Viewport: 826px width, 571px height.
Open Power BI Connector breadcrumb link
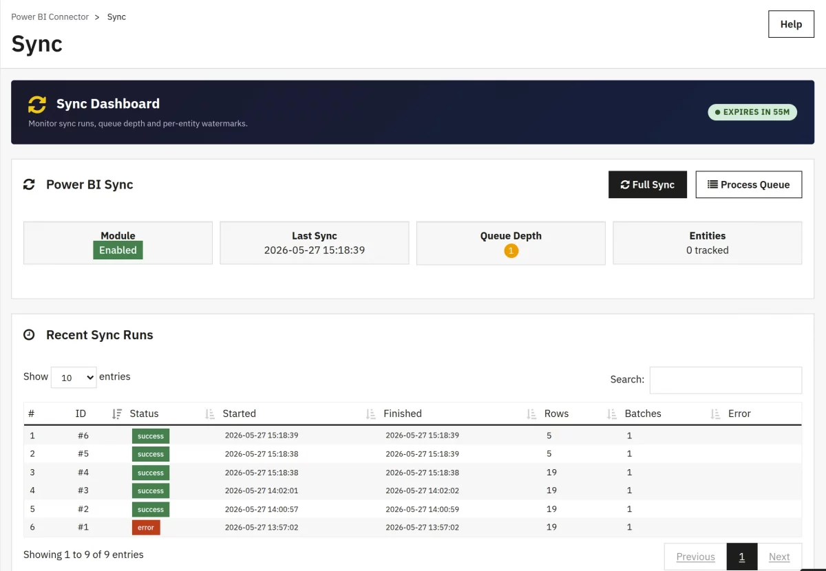50,17
